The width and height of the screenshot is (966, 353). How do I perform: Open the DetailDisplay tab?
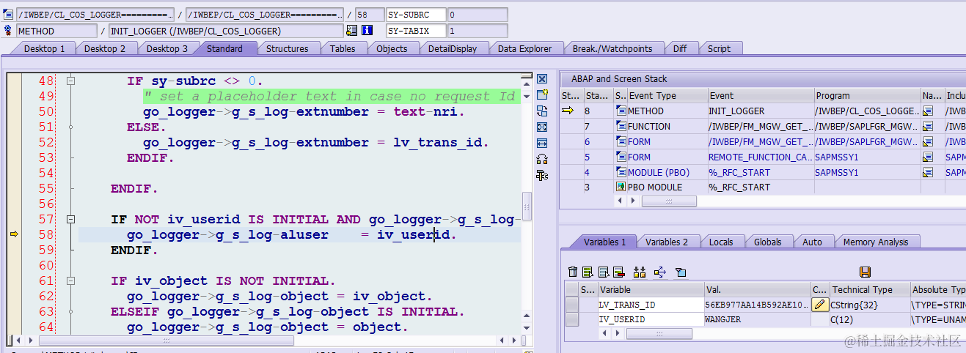(x=453, y=48)
